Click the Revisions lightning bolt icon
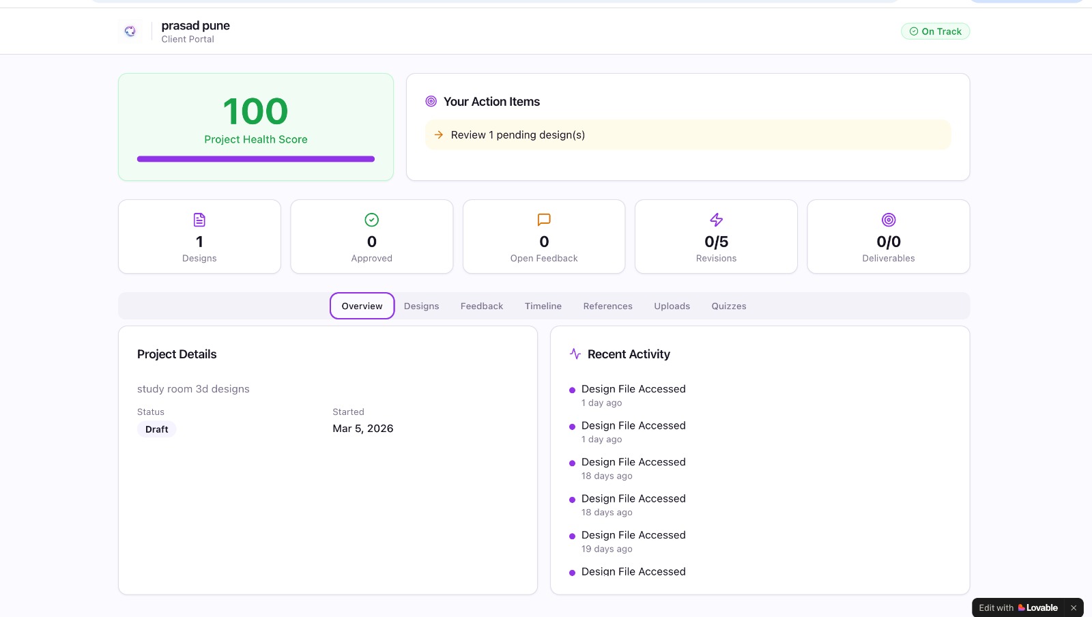The width and height of the screenshot is (1092, 617). point(716,220)
